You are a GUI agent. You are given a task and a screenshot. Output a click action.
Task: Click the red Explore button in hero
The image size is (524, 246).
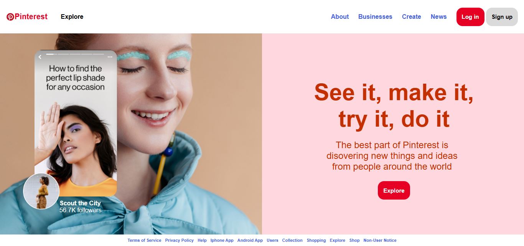pyautogui.click(x=394, y=190)
